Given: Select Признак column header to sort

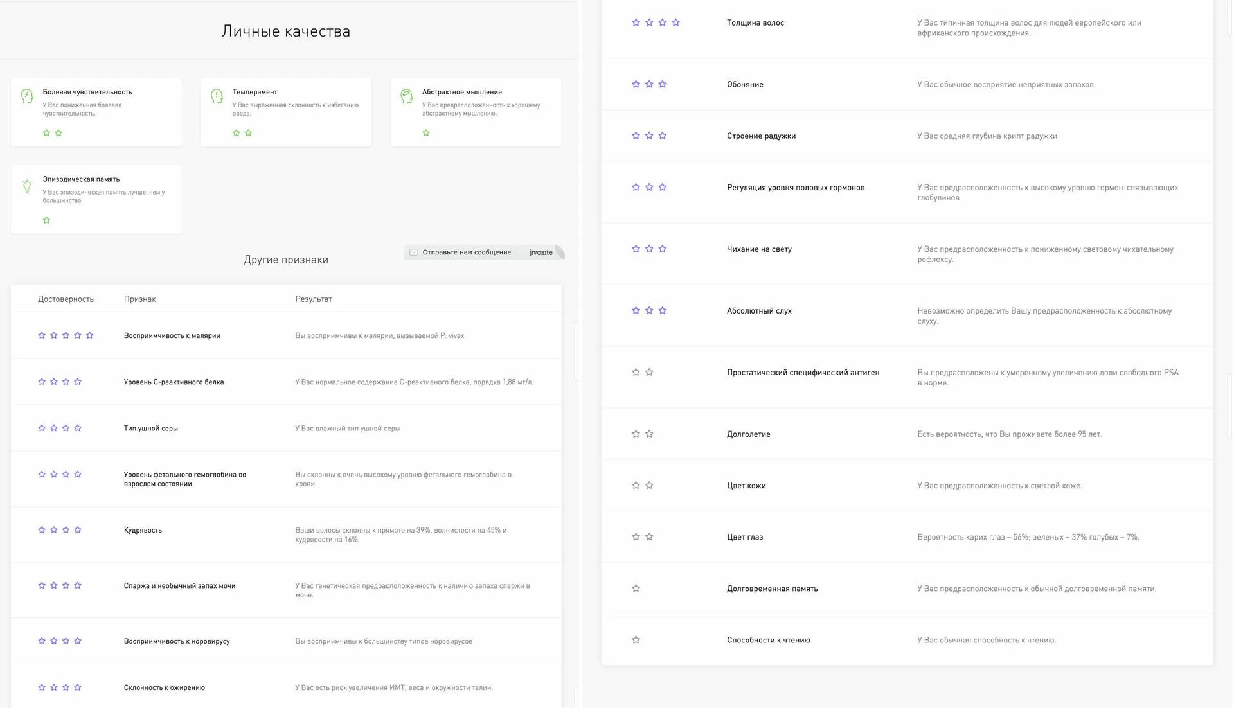Looking at the screenshot, I should [141, 298].
